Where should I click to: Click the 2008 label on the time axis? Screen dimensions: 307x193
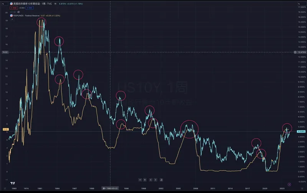pyautogui.click(x=195, y=188)
